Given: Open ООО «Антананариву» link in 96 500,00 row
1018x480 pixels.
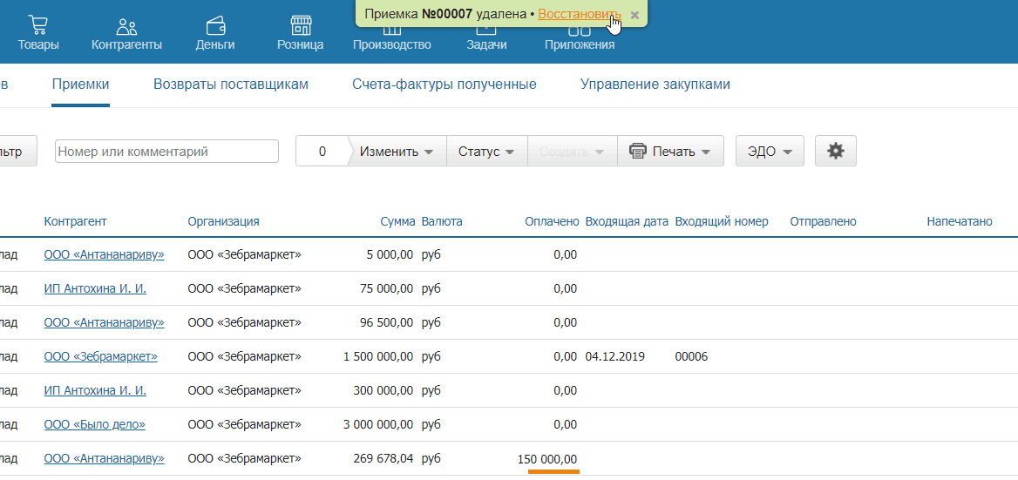Looking at the screenshot, I should point(104,322).
